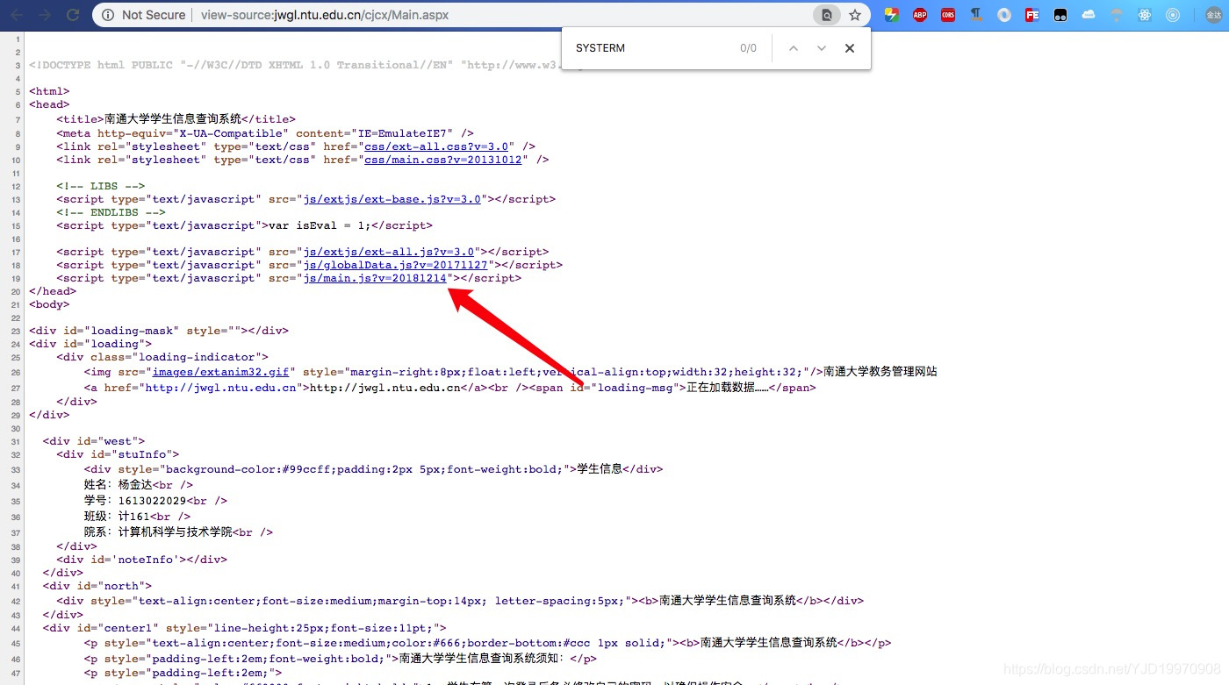Image resolution: width=1229 pixels, height=685 pixels.
Task: Open the gray umbrella-shaped extension icon
Action: click(1117, 15)
